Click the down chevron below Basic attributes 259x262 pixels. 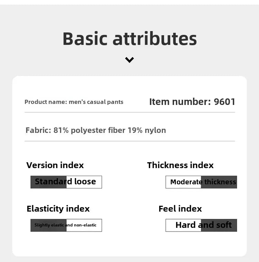pos(129,60)
